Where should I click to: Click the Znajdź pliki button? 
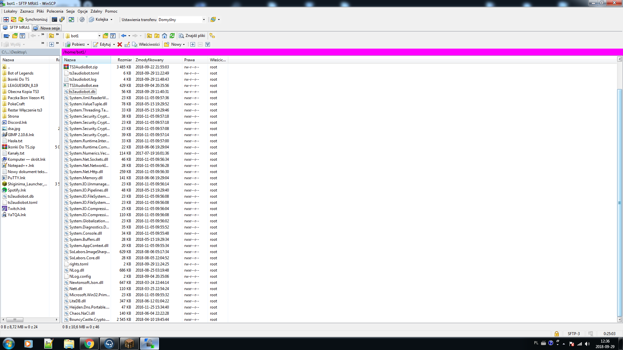pos(192,36)
